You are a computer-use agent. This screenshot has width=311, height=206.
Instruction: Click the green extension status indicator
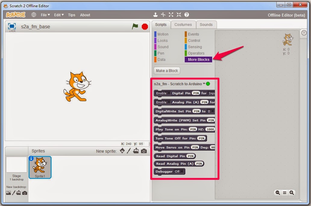(208, 84)
